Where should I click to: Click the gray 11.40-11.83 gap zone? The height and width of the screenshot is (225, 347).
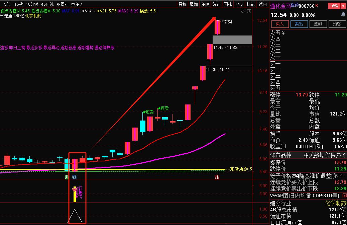pos(232,40)
